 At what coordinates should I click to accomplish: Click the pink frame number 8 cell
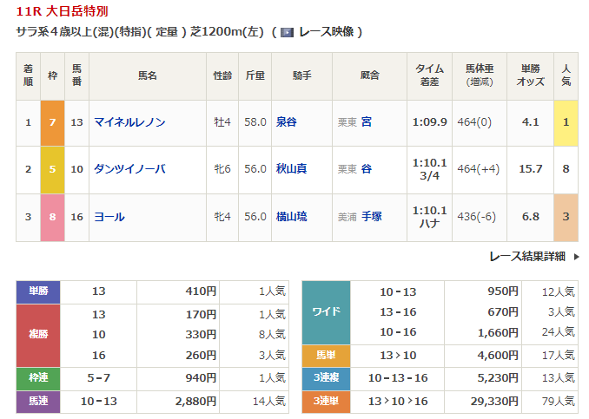pyautogui.click(x=52, y=217)
